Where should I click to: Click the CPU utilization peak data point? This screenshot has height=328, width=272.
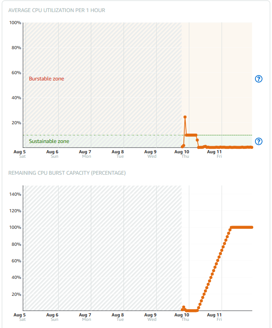point(185,117)
